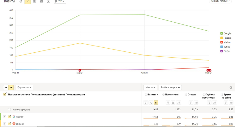Image resolution: width=235 pixels, height=127 pixels.
Task: Toggle percent display for Посетители column
Action: (173, 103)
